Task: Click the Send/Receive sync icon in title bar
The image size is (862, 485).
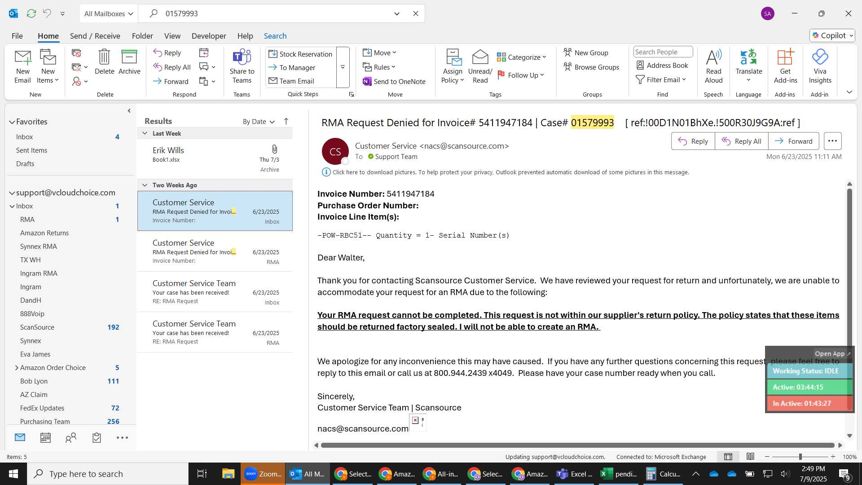Action: pos(31,13)
